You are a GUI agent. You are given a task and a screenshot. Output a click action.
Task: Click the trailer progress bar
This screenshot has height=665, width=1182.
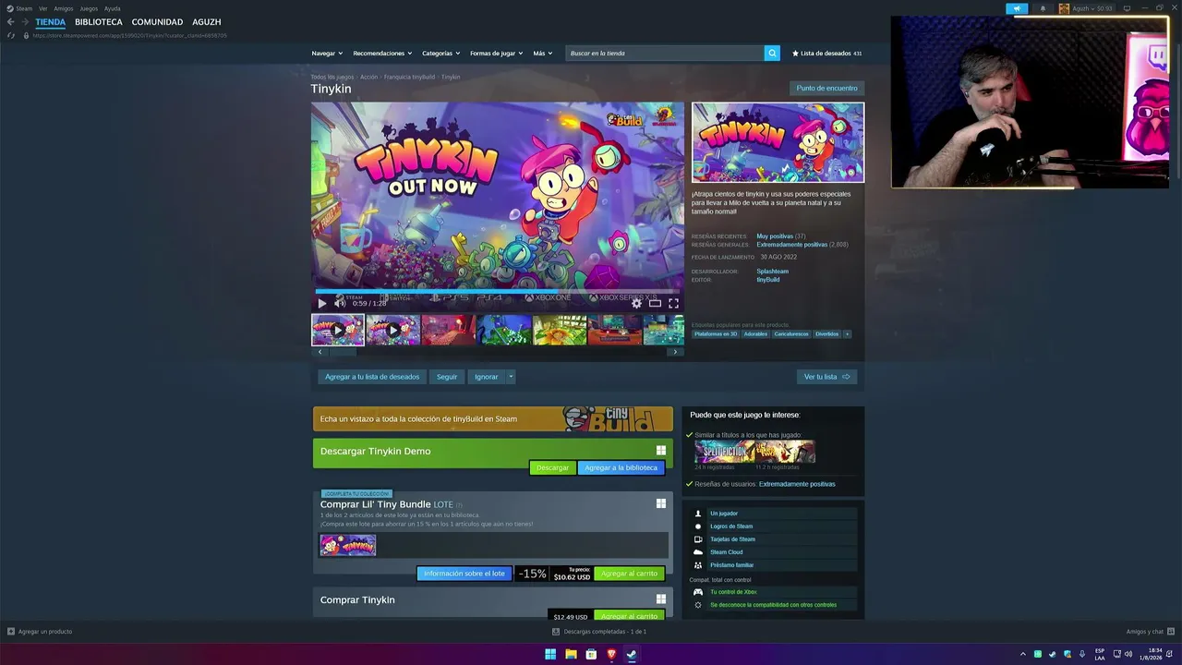click(498, 291)
